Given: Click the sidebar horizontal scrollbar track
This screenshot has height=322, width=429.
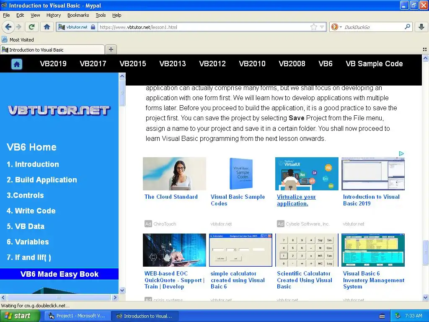Looking at the screenshot, I should (x=59, y=297).
